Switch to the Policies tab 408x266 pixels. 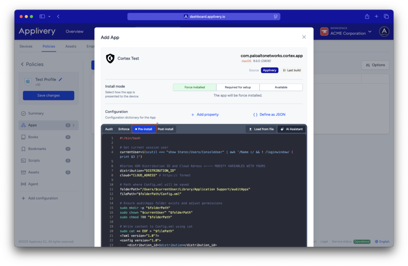49,46
